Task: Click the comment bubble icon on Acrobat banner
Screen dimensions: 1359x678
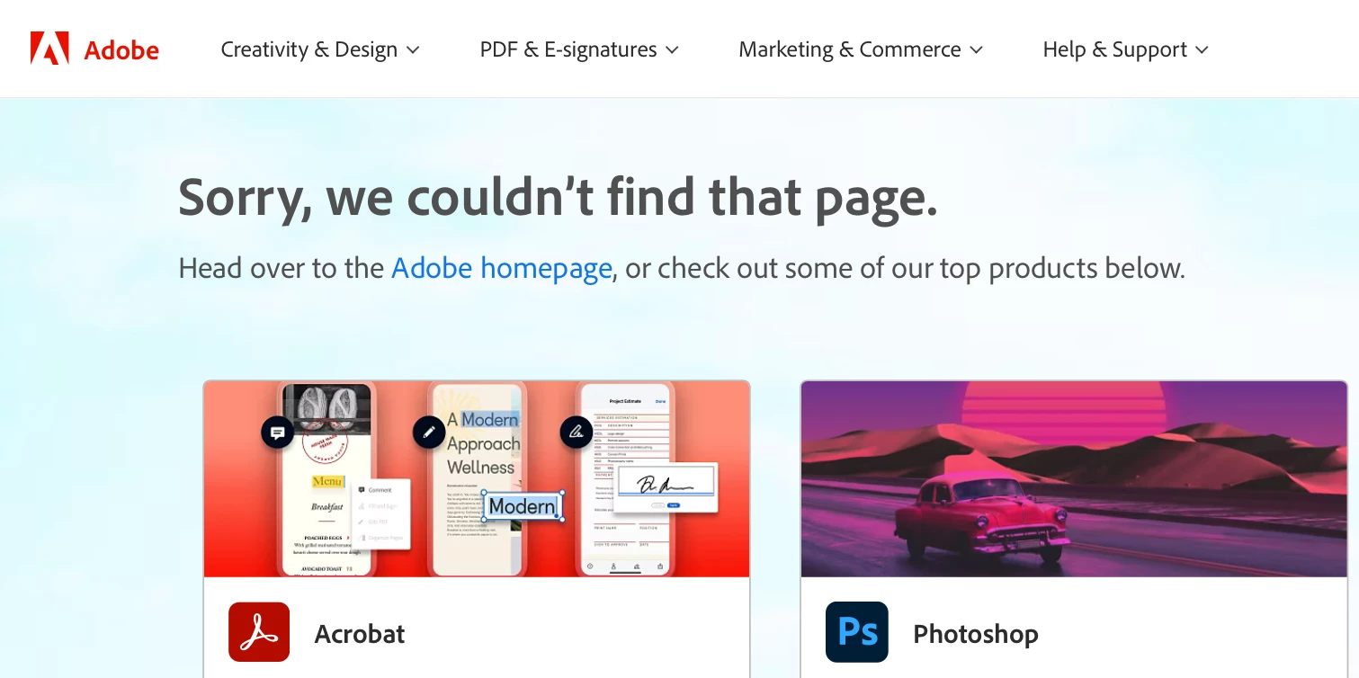Action: point(278,433)
